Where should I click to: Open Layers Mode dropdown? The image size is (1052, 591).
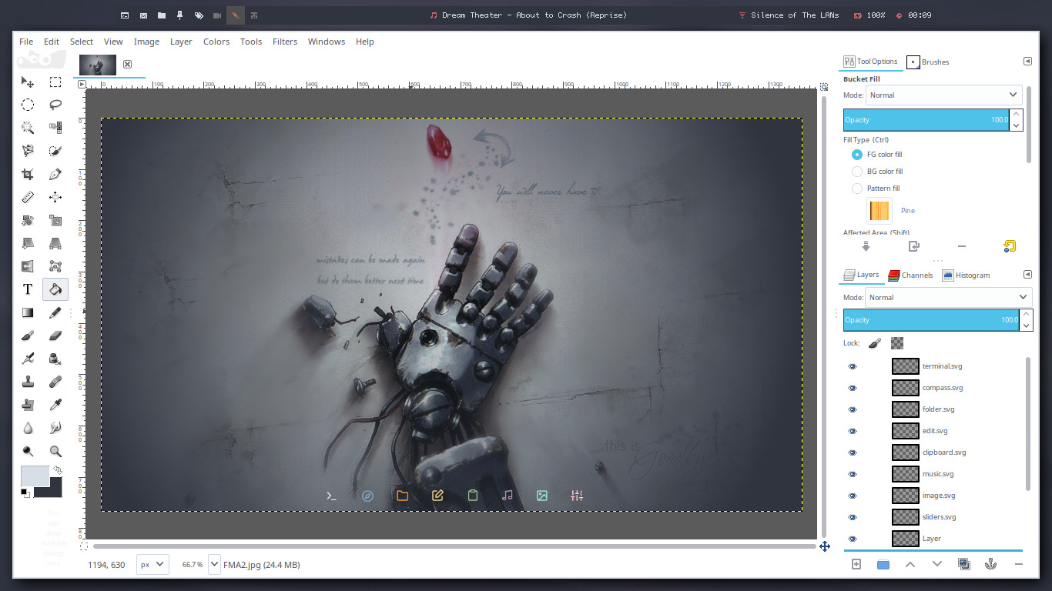pos(949,297)
